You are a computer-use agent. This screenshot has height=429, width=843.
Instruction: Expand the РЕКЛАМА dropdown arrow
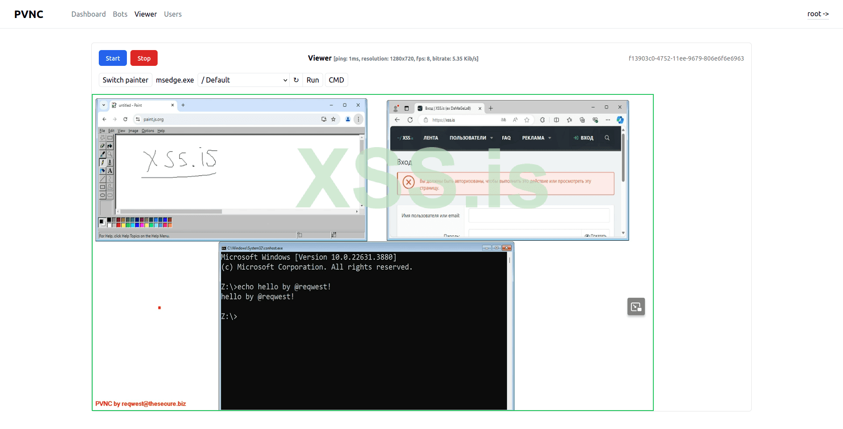click(x=550, y=138)
